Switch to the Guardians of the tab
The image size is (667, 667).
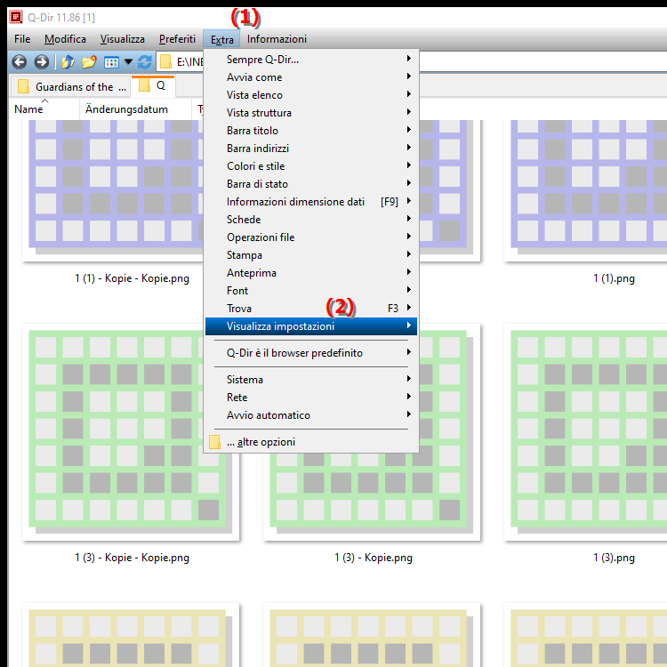[70, 87]
